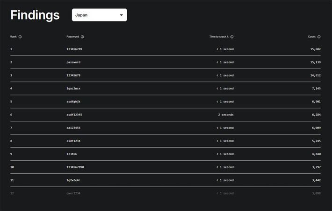Screen dimensions: 332x211
Task: Click the info icon beside Count header
Action: click(x=319, y=37)
